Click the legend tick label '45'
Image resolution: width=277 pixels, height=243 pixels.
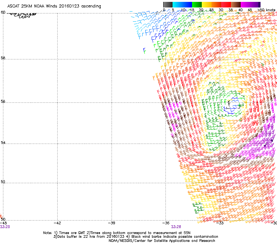click(x=250, y=10)
